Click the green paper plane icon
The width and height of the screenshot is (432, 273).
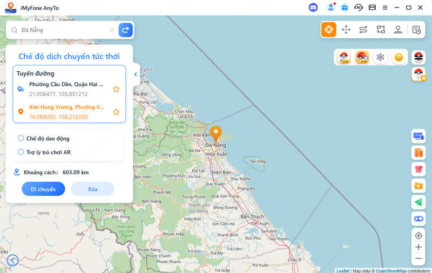point(418,202)
